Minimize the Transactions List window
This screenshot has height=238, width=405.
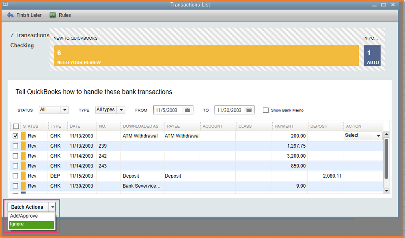click(374, 5)
